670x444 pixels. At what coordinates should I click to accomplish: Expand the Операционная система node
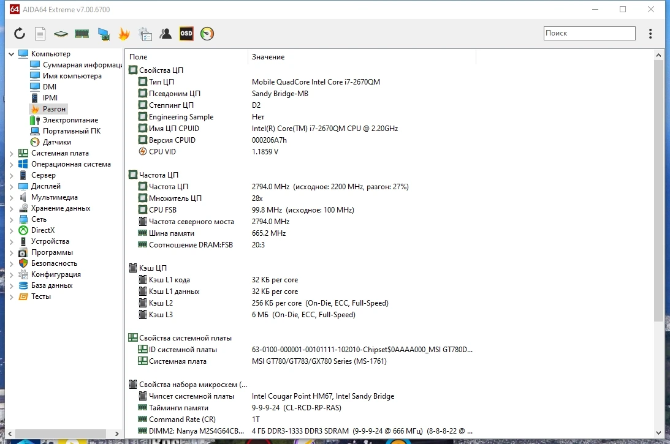coord(12,164)
